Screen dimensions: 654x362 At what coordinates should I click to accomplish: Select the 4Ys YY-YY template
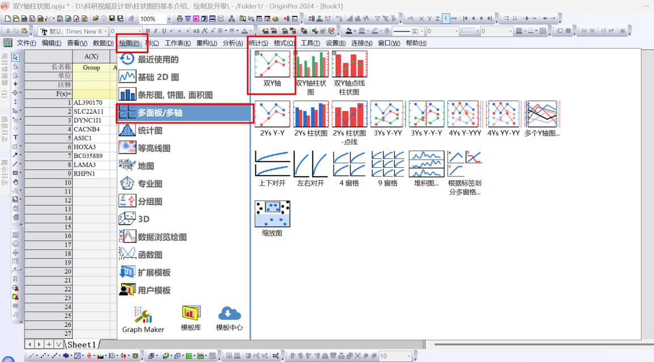coord(504,119)
